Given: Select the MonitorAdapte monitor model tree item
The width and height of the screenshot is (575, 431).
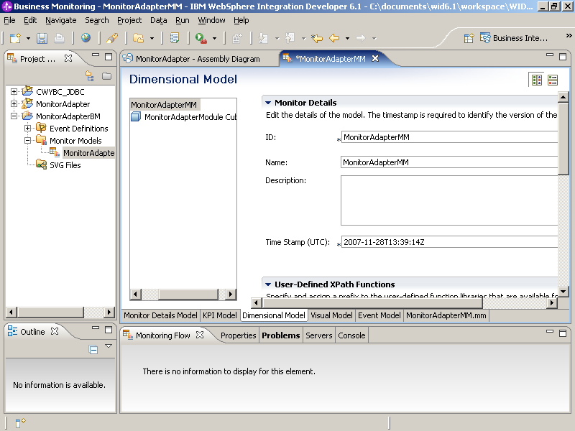Looking at the screenshot, I should tap(88, 153).
